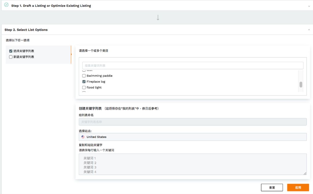Click the United States flag icon

pyautogui.click(x=83, y=137)
